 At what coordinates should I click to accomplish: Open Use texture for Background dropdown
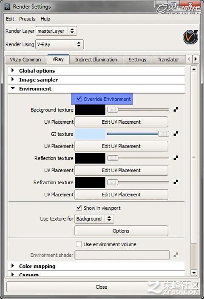94,219
